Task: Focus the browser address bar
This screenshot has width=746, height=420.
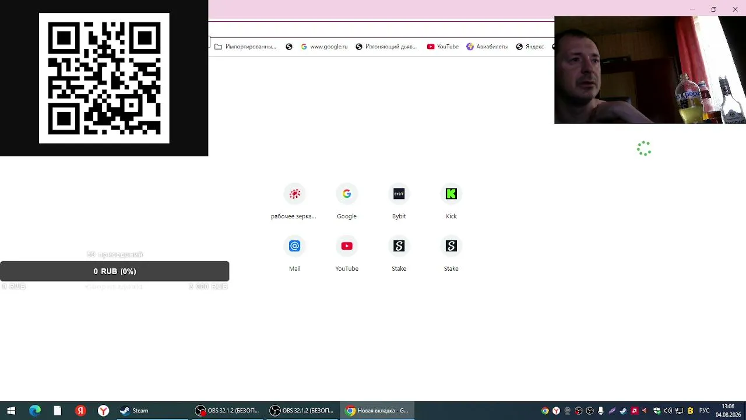Action: coord(381,29)
